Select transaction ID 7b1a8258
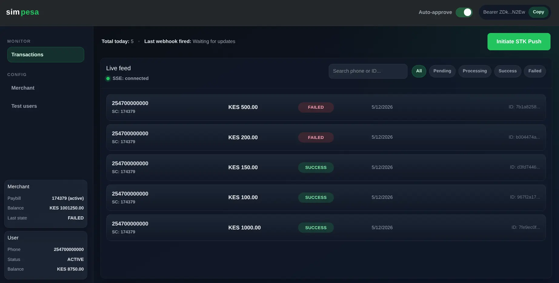This screenshot has height=283, width=559. (x=524, y=107)
